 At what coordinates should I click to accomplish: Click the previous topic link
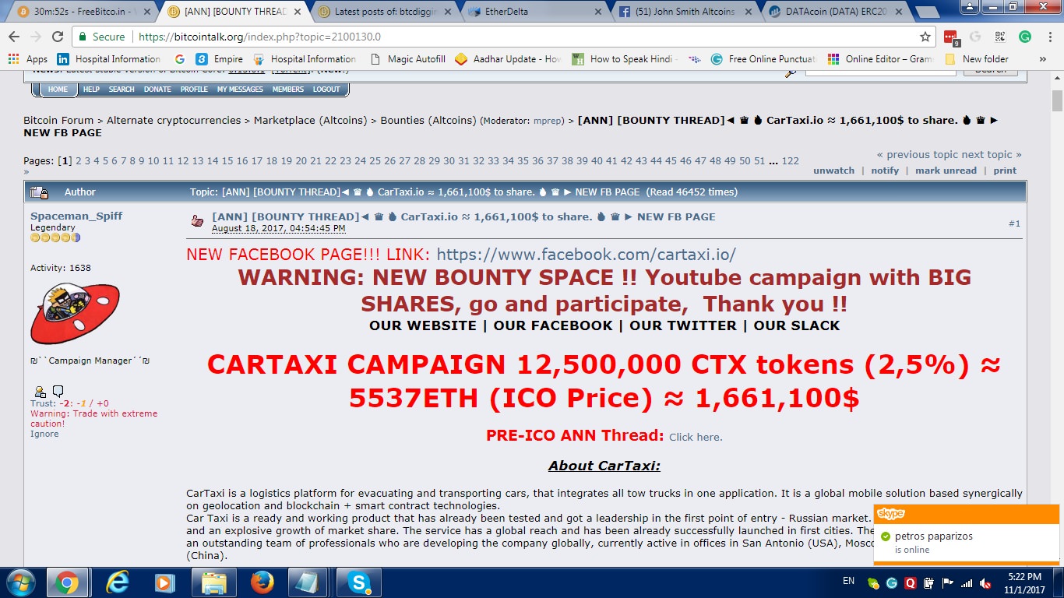click(917, 154)
